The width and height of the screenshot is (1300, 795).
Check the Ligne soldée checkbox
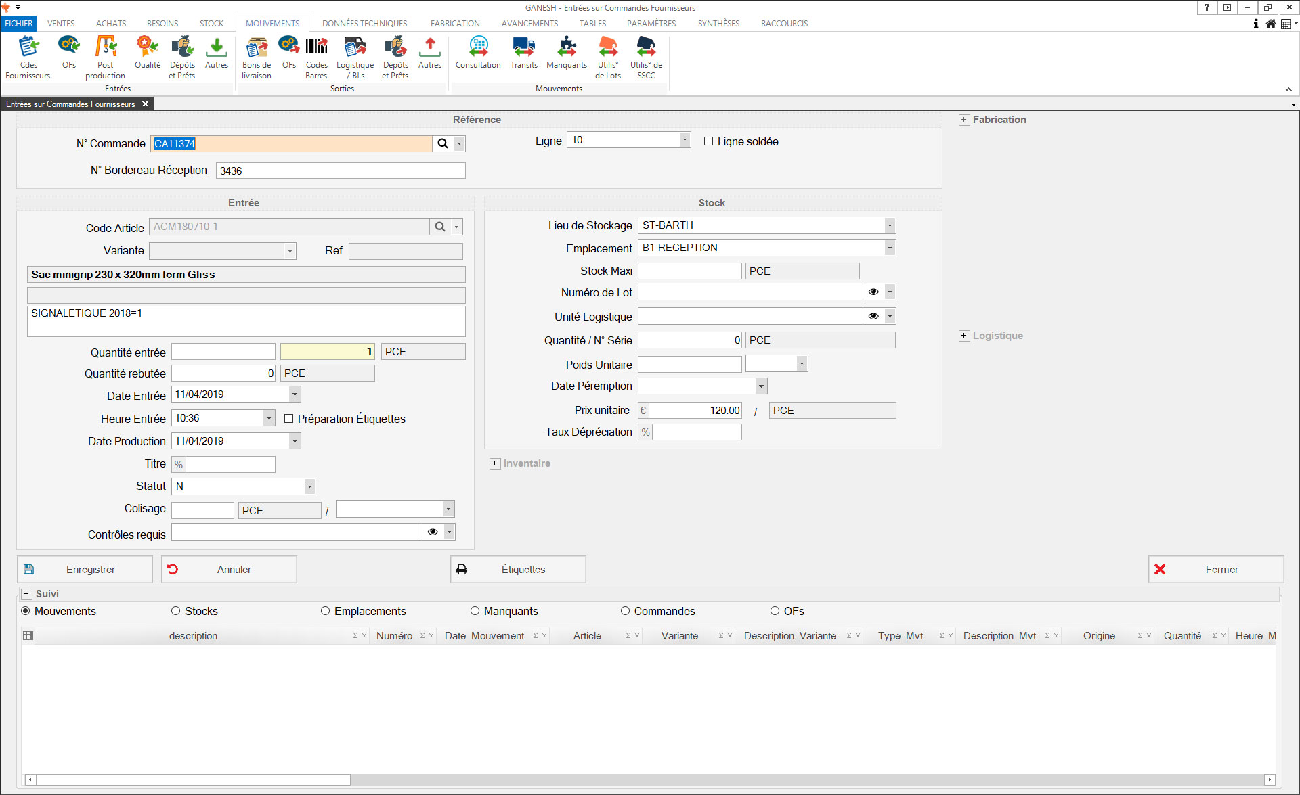click(708, 141)
